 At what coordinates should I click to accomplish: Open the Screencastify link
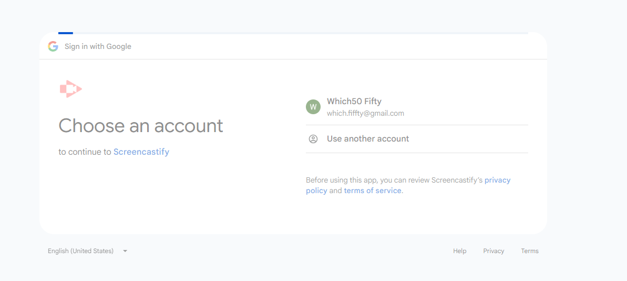tap(141, 152)
